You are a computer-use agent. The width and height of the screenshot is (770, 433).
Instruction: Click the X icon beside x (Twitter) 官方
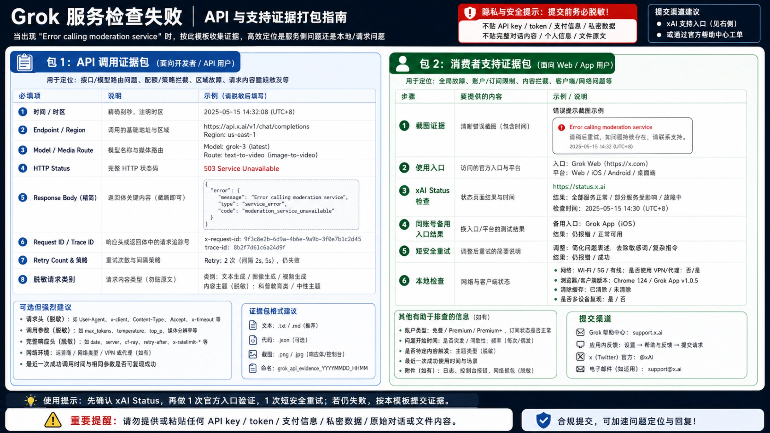click(x=580, y=357)
